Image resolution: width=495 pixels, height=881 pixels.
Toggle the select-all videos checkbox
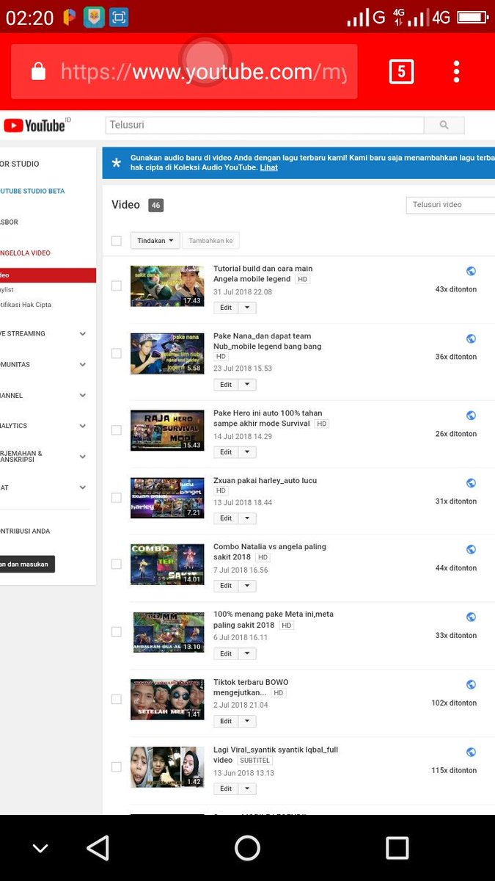(116, 241)
